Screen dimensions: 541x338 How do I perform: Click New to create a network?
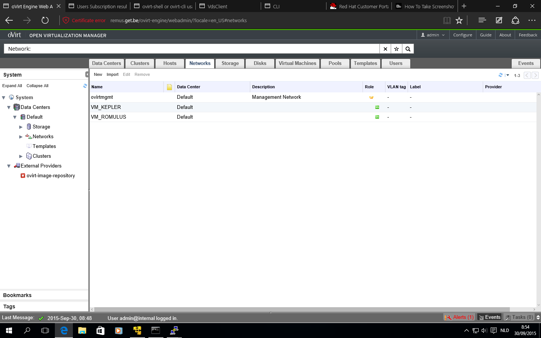[x=98, y=74]
